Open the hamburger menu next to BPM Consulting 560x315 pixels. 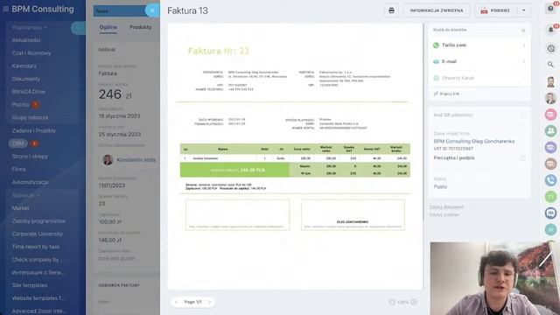(5, 9)
